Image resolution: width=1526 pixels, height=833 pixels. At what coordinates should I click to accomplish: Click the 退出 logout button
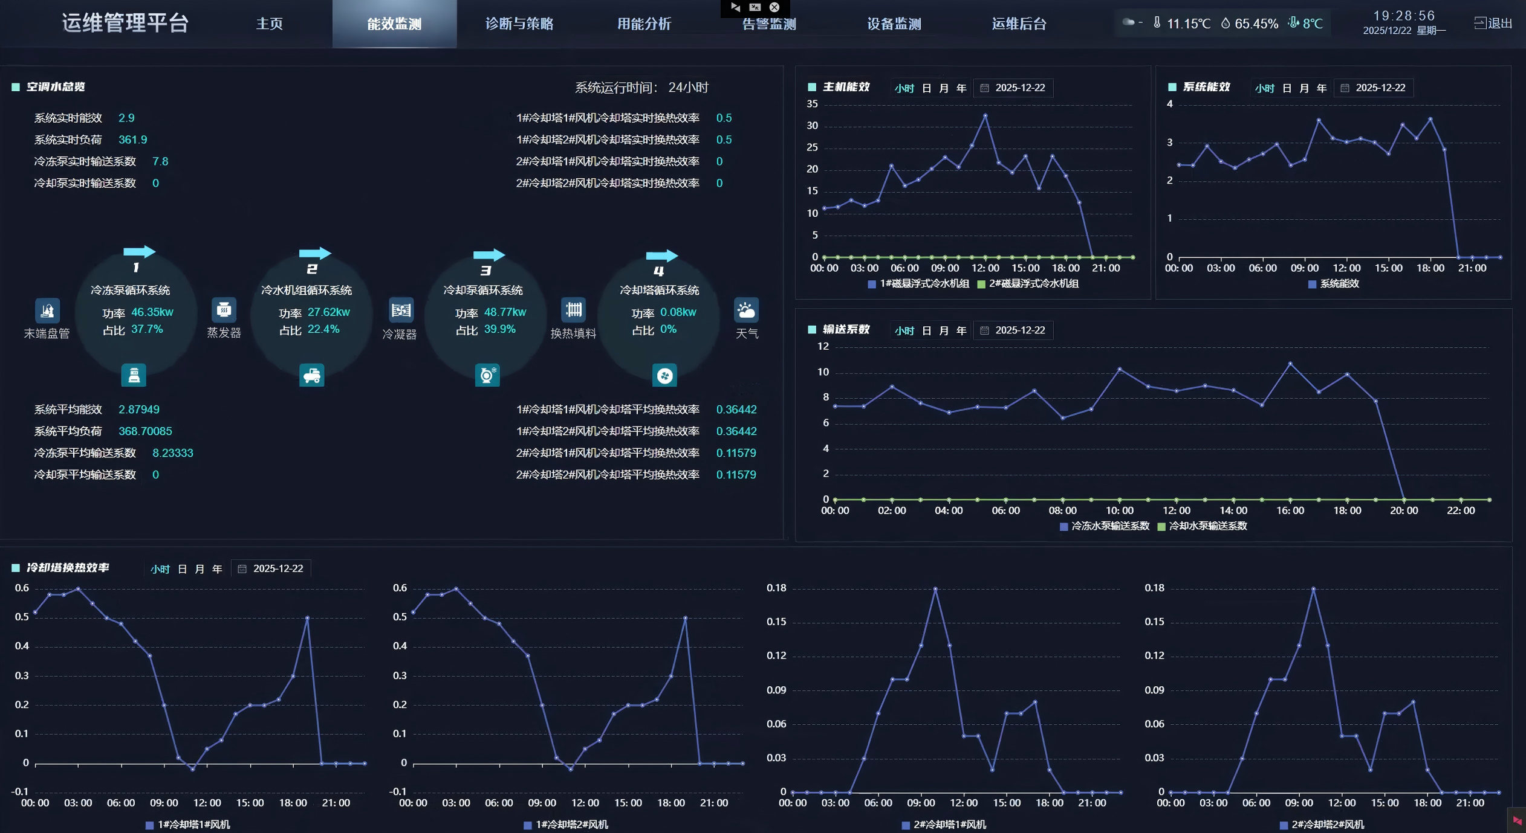tap(1493, 24)
